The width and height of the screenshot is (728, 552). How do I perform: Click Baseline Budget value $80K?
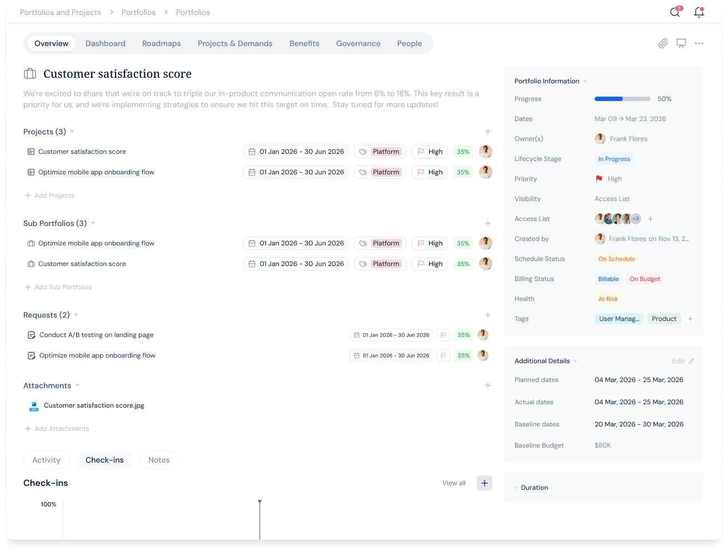[603, 445]
